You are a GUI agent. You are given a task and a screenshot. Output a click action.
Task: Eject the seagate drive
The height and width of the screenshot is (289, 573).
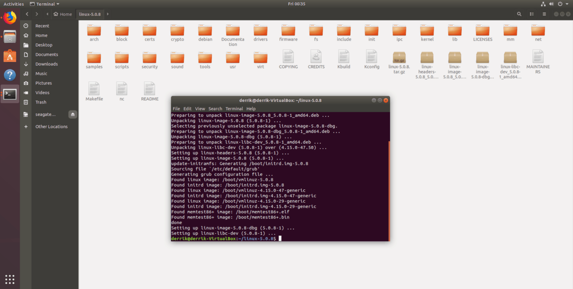pos(73,114)
